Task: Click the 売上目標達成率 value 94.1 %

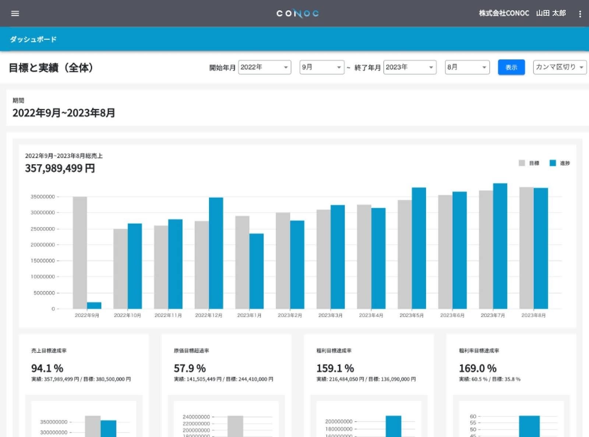Action: [47, 368]
